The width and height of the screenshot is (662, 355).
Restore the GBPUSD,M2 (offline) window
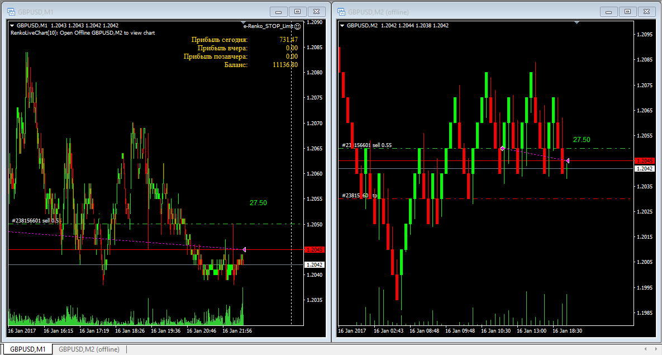(627, 12)
